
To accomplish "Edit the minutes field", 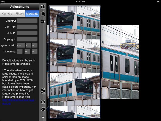I will pyautogui.click(x=27, y=51).
